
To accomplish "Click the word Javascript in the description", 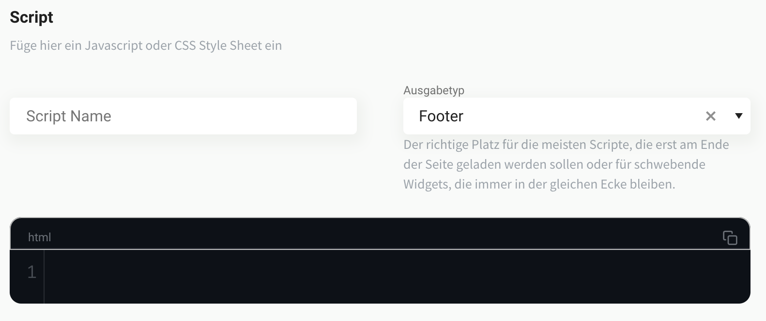I will pos(114,45).
